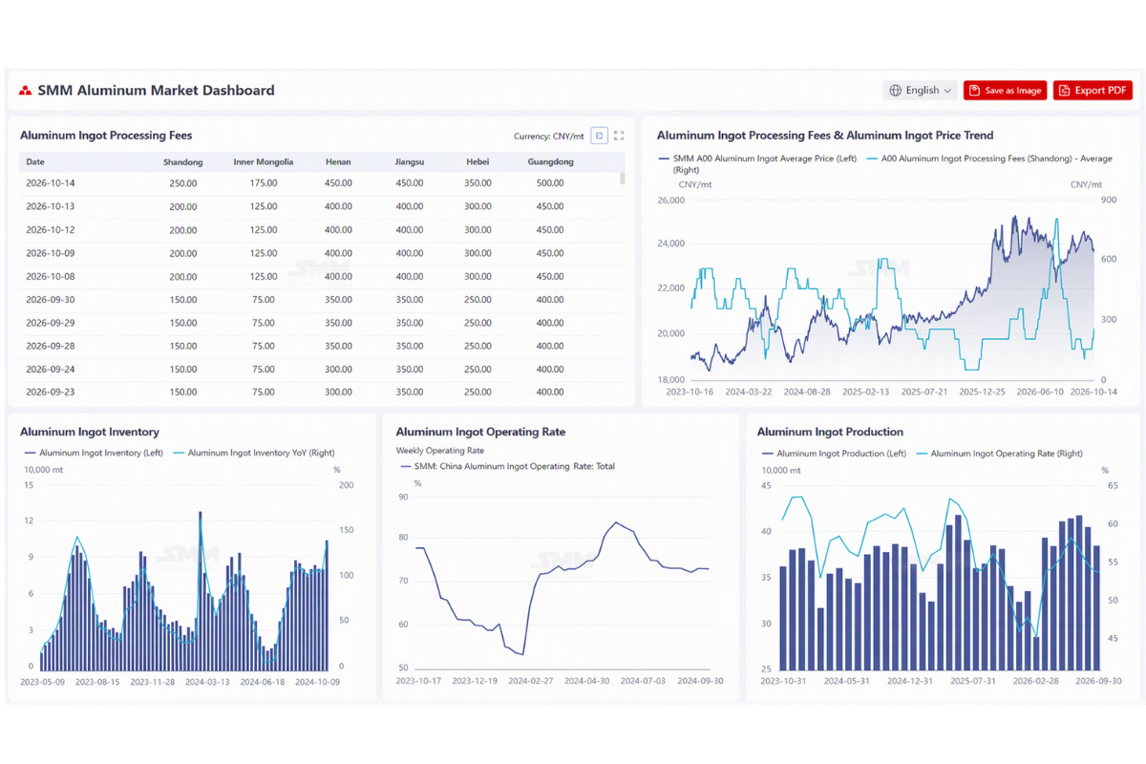Click the Currency: CNY/mt label
This screenshot has width=1146, height=764.
548,136
